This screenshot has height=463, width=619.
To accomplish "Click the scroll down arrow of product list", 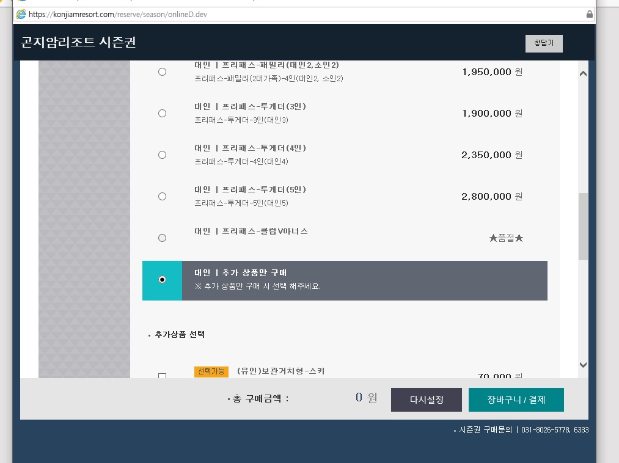I will pos(583,365).
